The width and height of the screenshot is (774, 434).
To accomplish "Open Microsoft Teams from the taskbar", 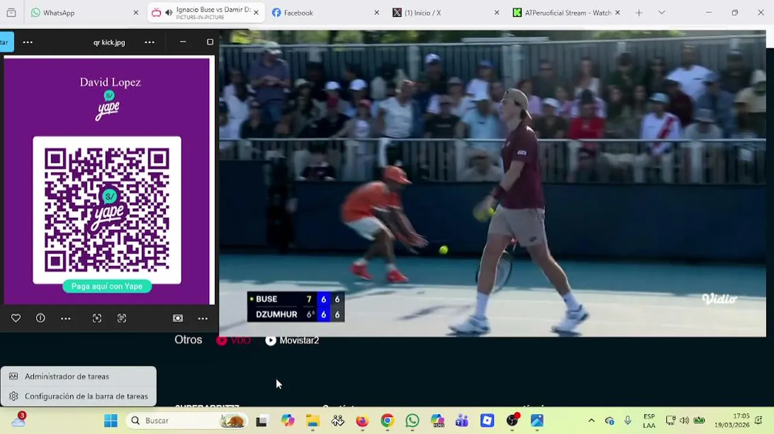I will click(462, 421).
